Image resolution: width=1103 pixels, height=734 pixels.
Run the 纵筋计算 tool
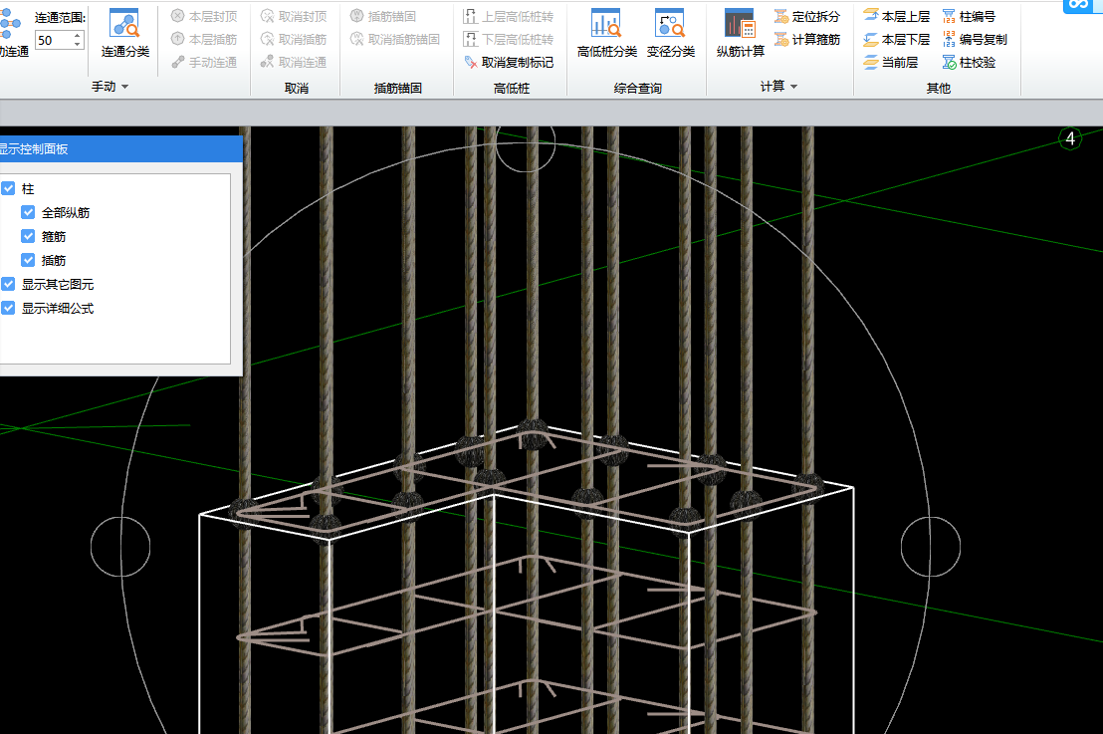tap(740, 33)
